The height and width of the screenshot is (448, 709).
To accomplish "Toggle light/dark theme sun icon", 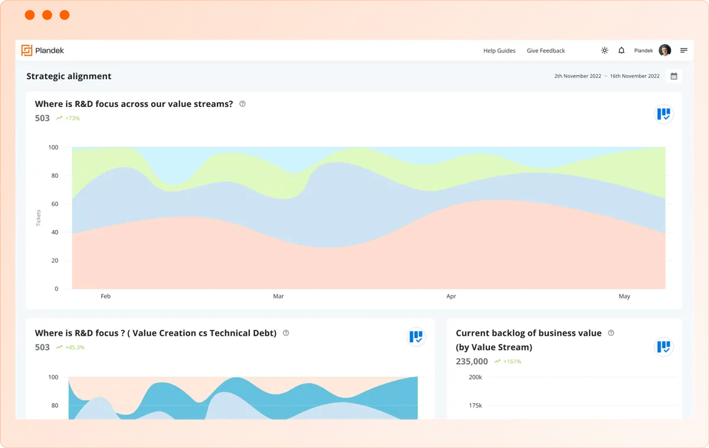I will 604,50.
